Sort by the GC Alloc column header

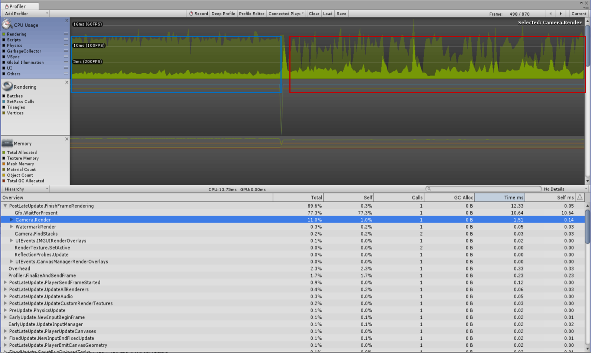[449, 198]
